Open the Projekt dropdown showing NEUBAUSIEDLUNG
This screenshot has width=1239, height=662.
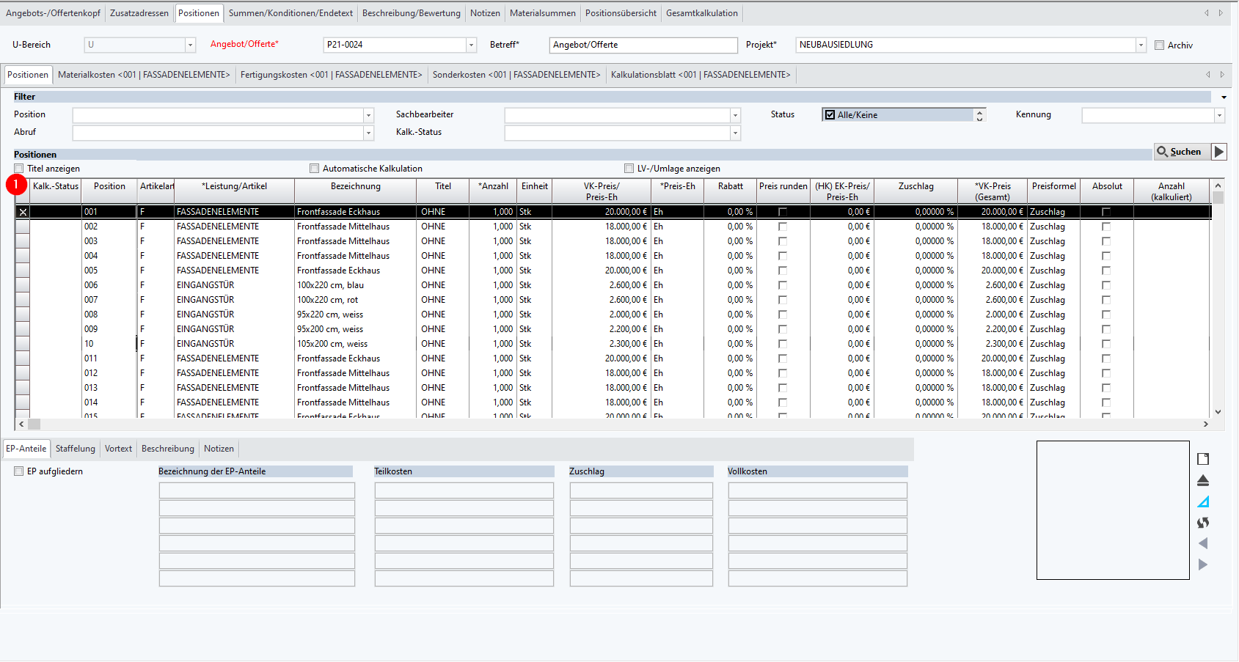click(1141, 45)
